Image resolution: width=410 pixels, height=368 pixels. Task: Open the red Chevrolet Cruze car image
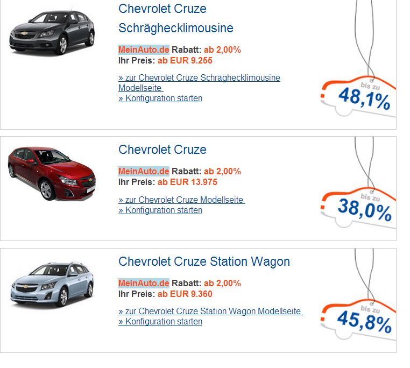(x=51, y=172)
